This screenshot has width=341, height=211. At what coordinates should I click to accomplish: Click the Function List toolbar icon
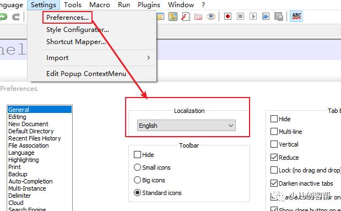[x=186, y=17]
